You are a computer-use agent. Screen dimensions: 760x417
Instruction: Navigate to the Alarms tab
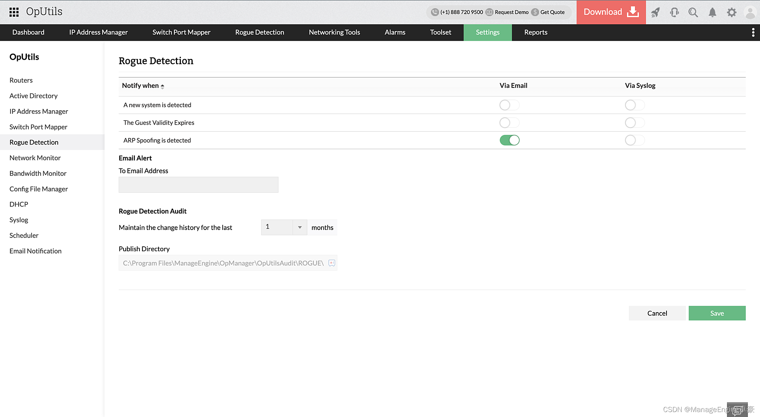[395, 32]
